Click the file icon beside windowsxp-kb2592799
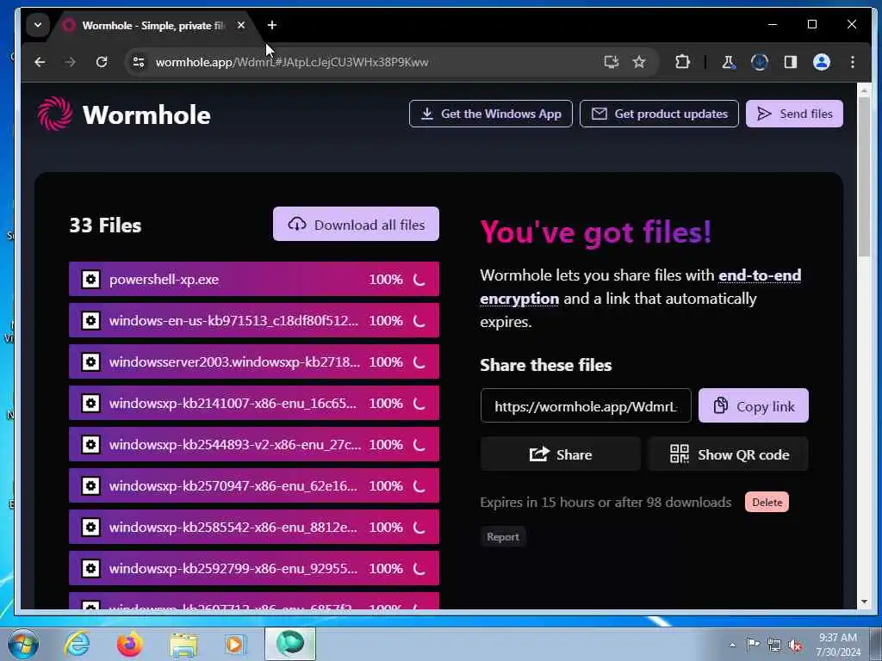The width and height of the screenshot is (882, 661). 90,568
